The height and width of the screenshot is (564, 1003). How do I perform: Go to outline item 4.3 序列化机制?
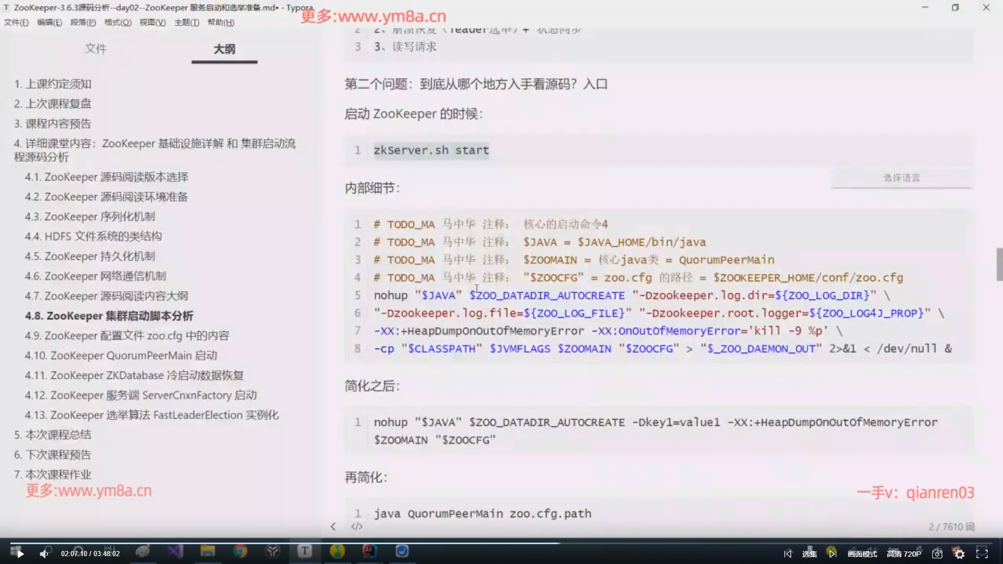coord(90,217)
